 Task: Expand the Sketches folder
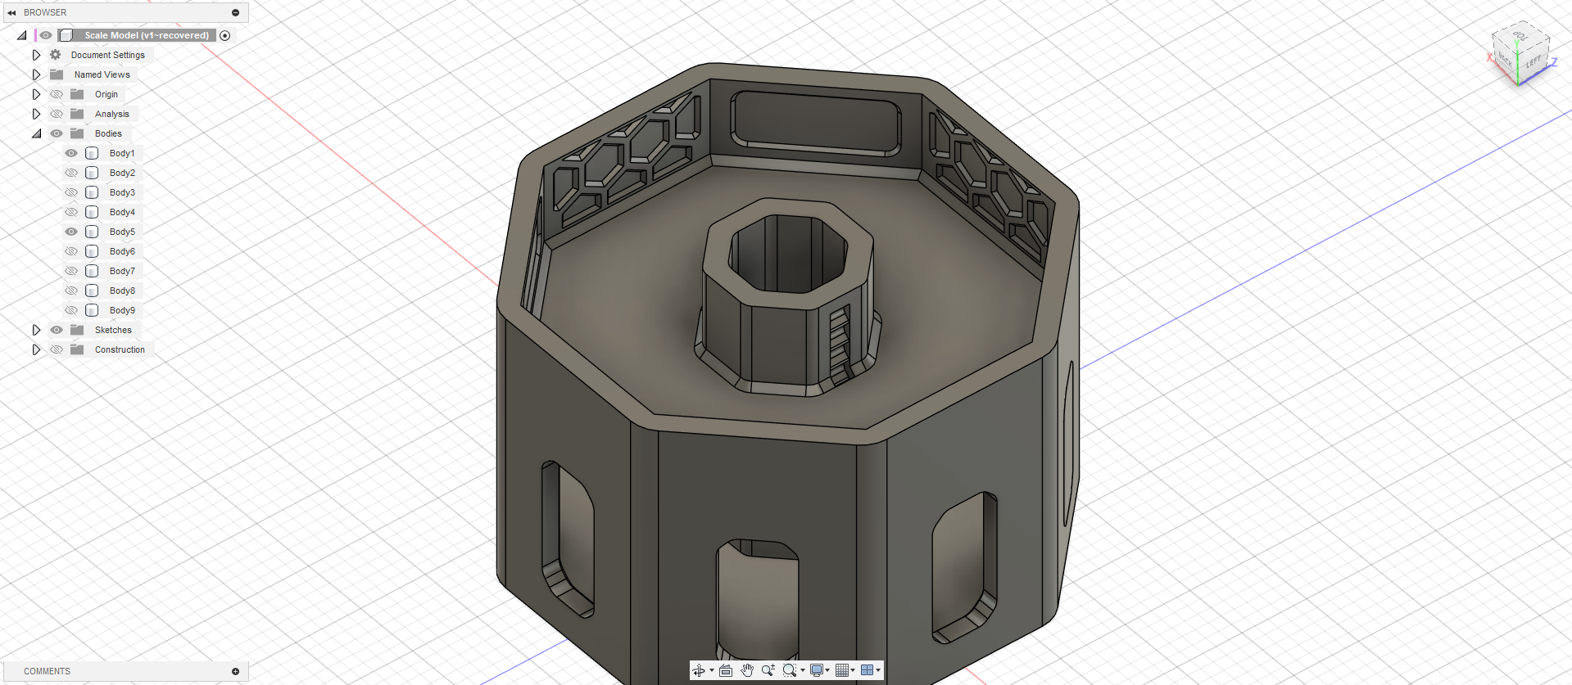coord(36,330)
